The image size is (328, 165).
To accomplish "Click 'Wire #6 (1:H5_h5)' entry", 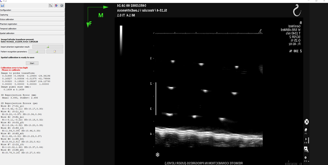I will 13,139.
